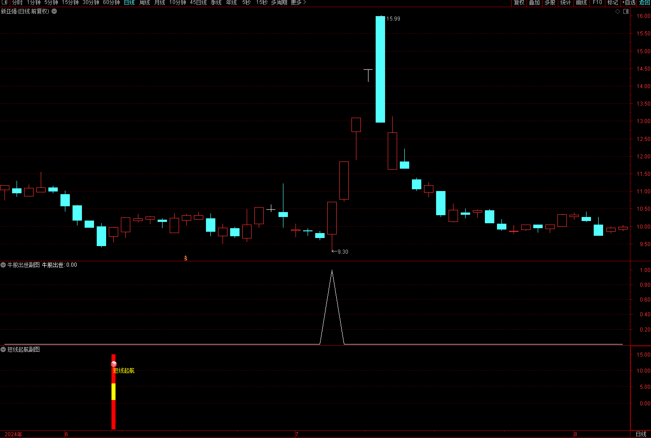Select the 15秒 period tab
The width and height of the screenshot is (651, 438).
pos(262,3)
